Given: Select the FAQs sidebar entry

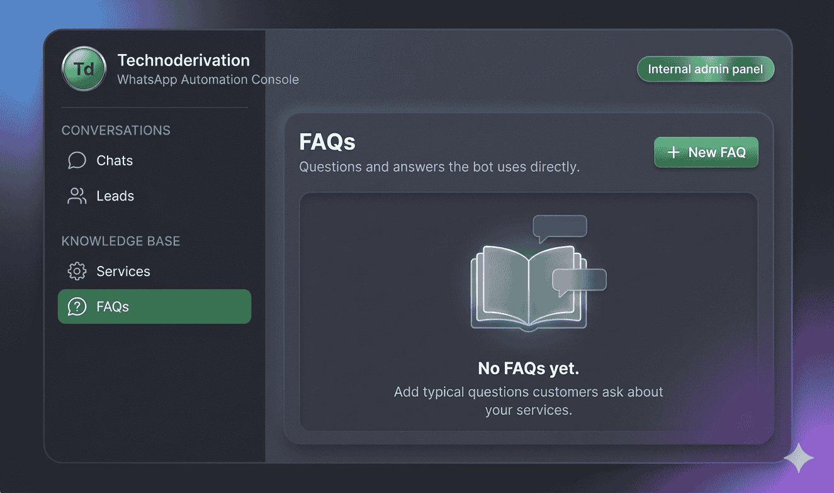Looking at the screenshot, I should 154,306.
